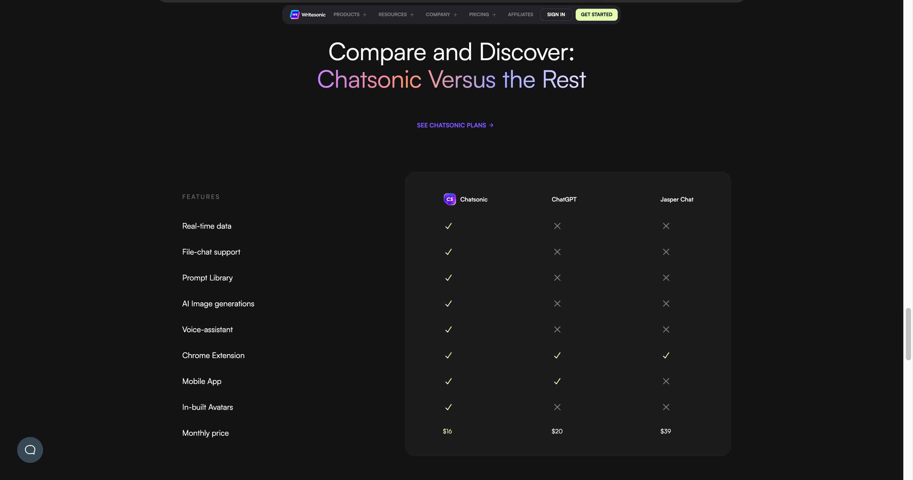Viewport: 913px width, 480px height.
Task: Click the Chatsonic column header label
Action: click(474, 199)
